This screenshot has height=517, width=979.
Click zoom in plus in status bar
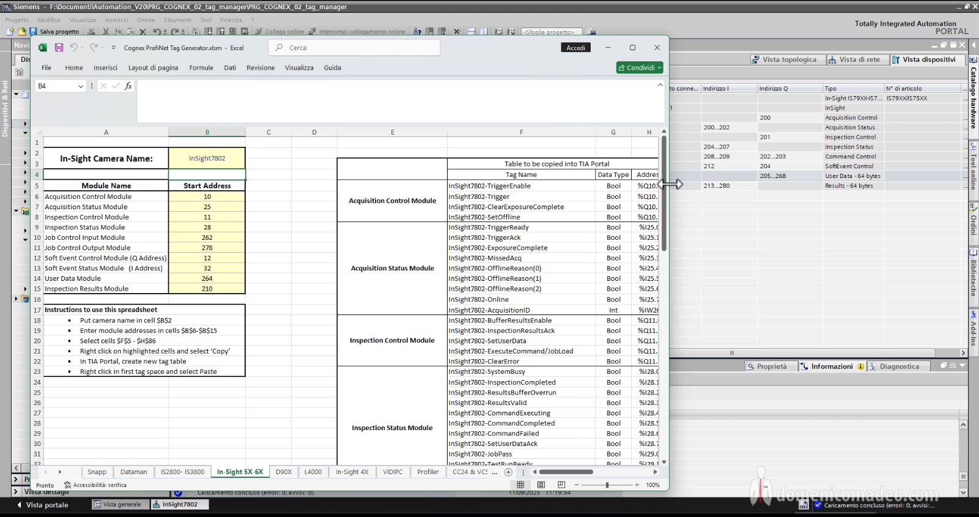click(637, 485)
